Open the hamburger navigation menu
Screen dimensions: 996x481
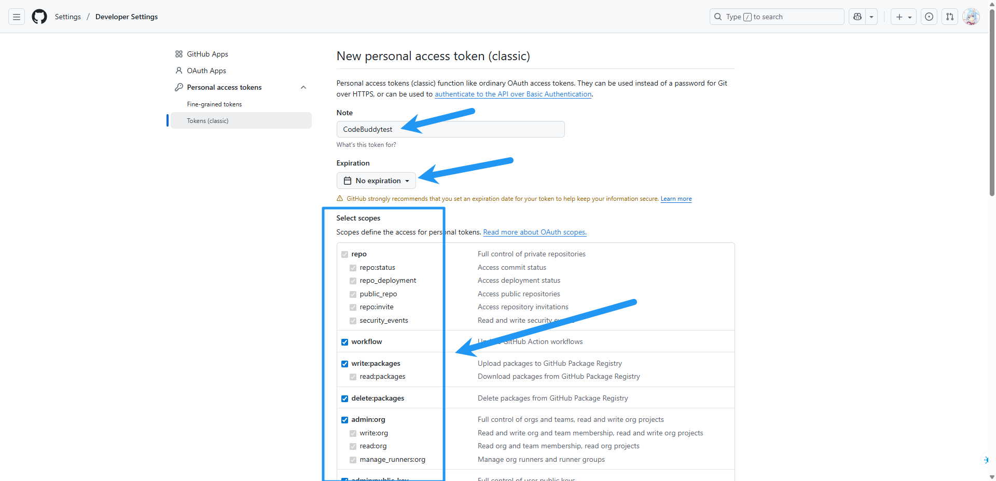17,17
